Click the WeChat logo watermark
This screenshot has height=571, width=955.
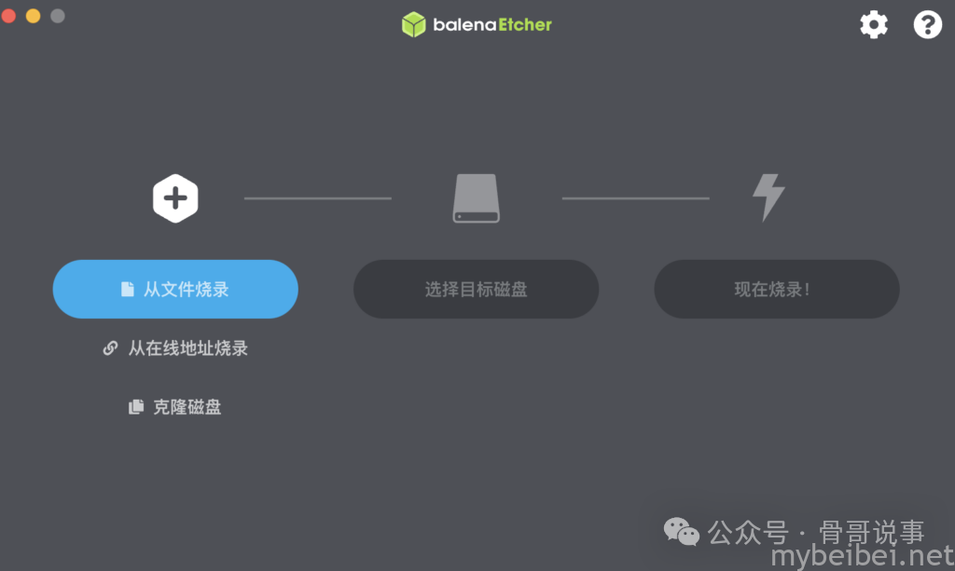tap(682, 532)
